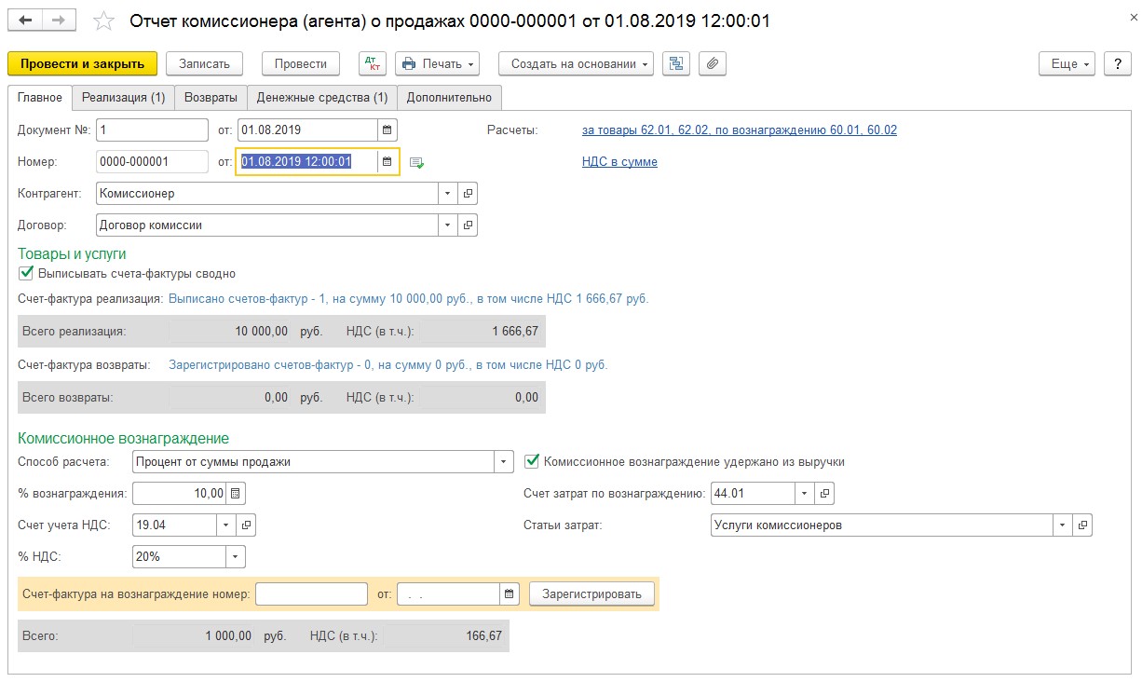
Task: Go forward with the right arrow
Action: 61,20
